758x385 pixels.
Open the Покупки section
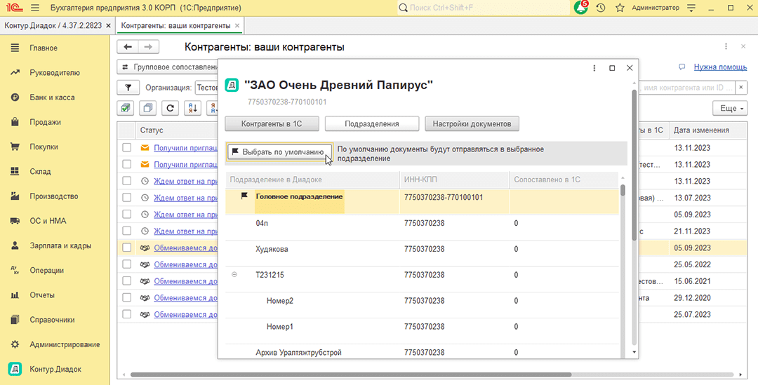[x=44, y=147]
